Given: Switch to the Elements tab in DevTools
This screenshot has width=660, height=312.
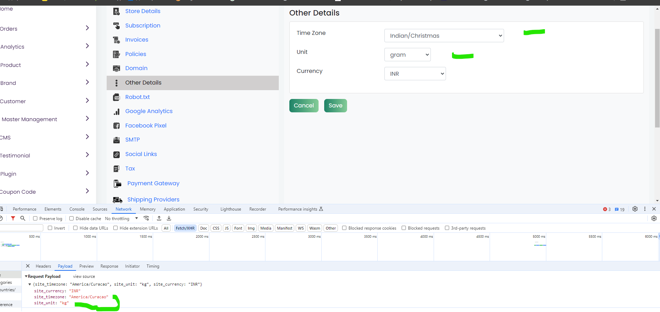Looking at the screenshot, I should (53, 209).
